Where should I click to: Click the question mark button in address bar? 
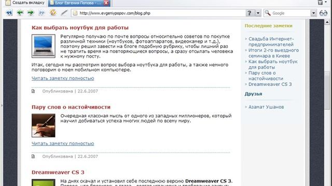click(250, 13)
